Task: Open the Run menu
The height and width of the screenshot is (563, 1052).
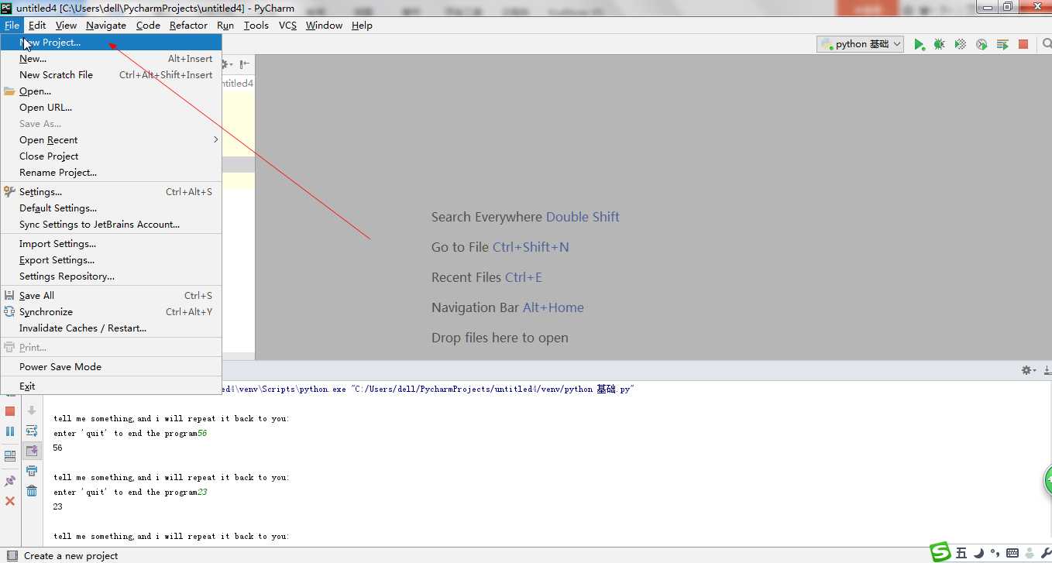Action: pyautogui.click(x=225, y=26)
